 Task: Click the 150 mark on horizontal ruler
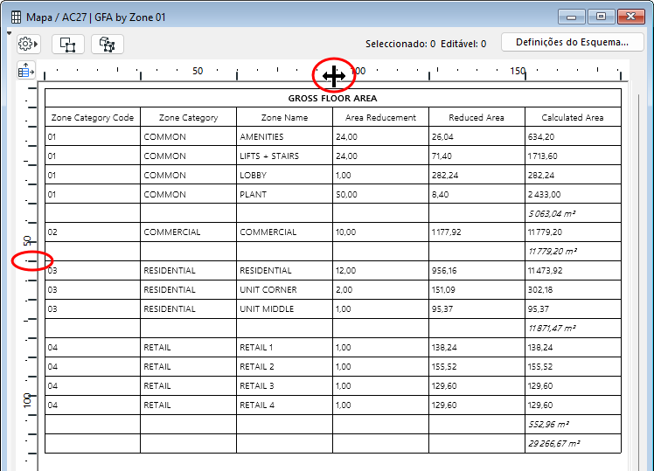pos(518,71)
